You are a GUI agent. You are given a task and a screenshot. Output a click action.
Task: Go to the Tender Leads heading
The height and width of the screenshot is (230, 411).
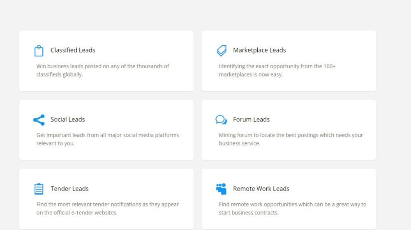(69, 189)
